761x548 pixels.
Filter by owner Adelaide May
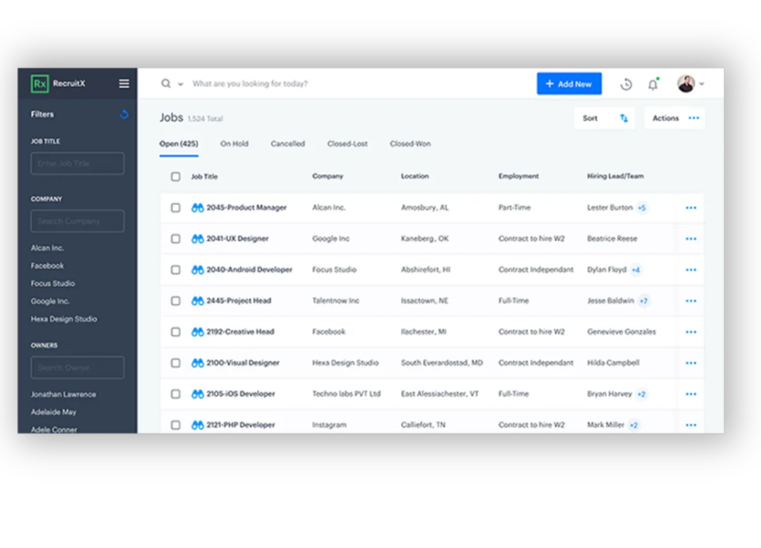click(x=53, y=412)
